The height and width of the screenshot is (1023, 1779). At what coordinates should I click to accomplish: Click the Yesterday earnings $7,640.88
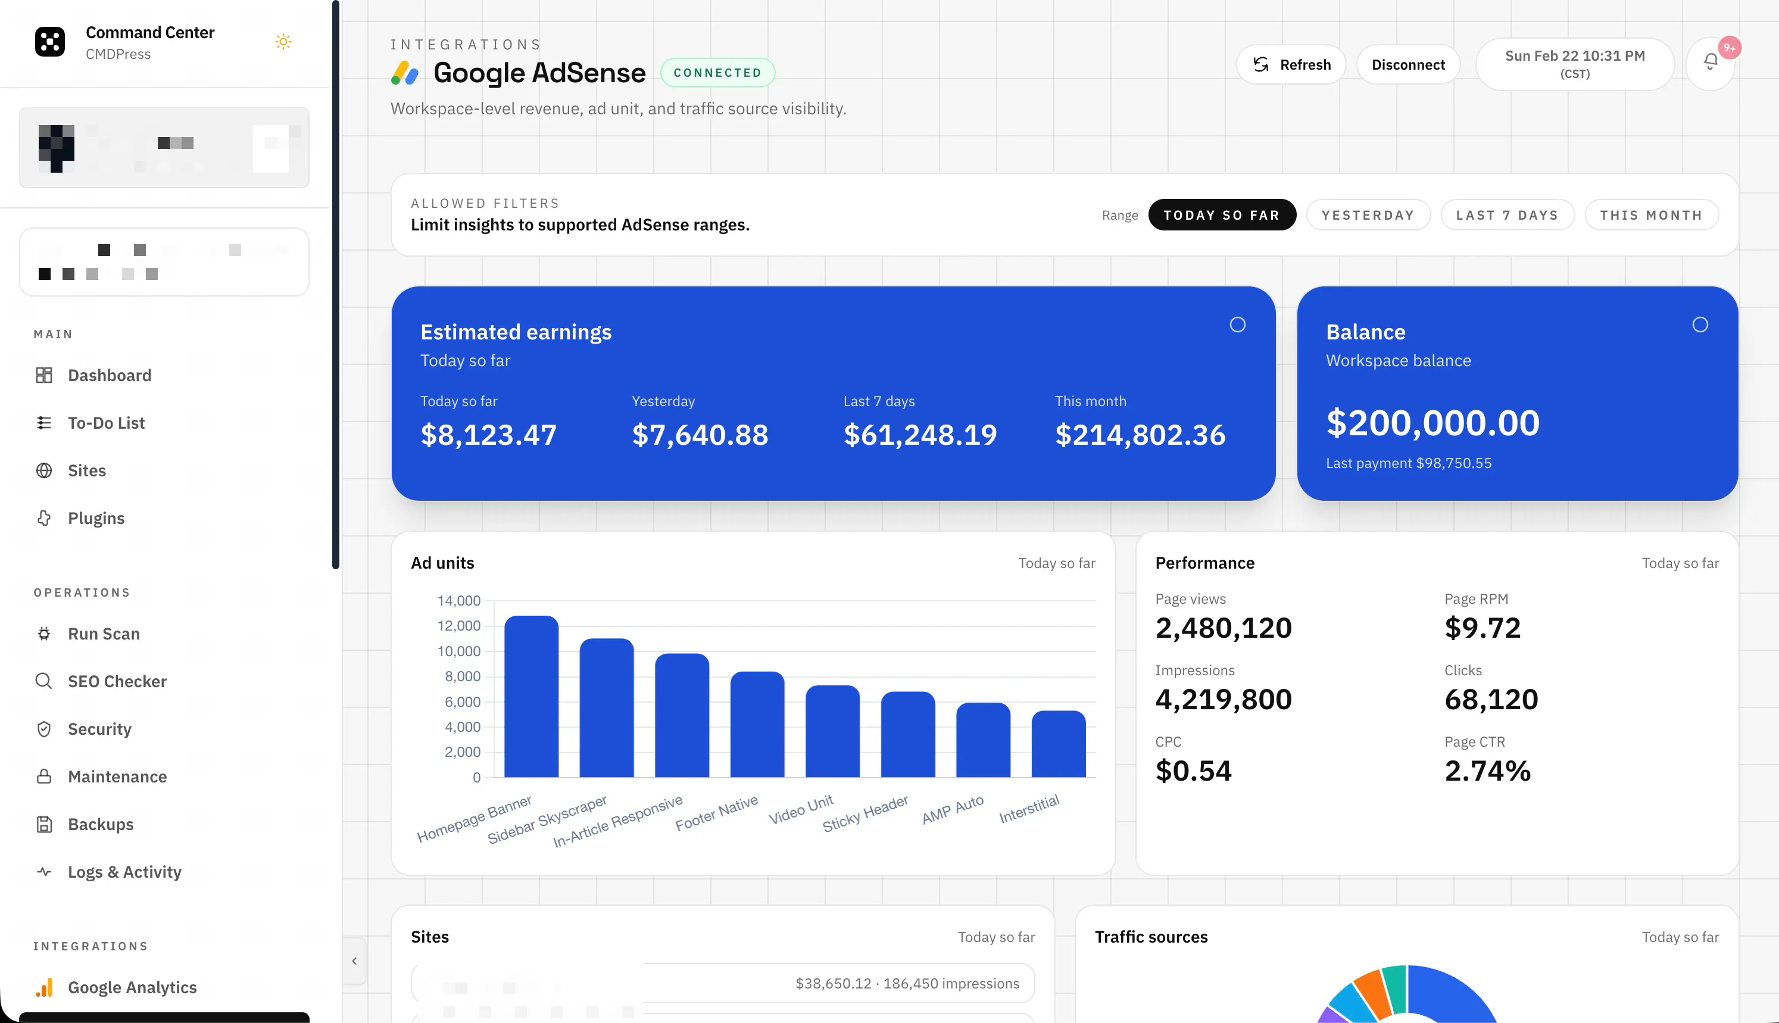click(x=700, y=434)
